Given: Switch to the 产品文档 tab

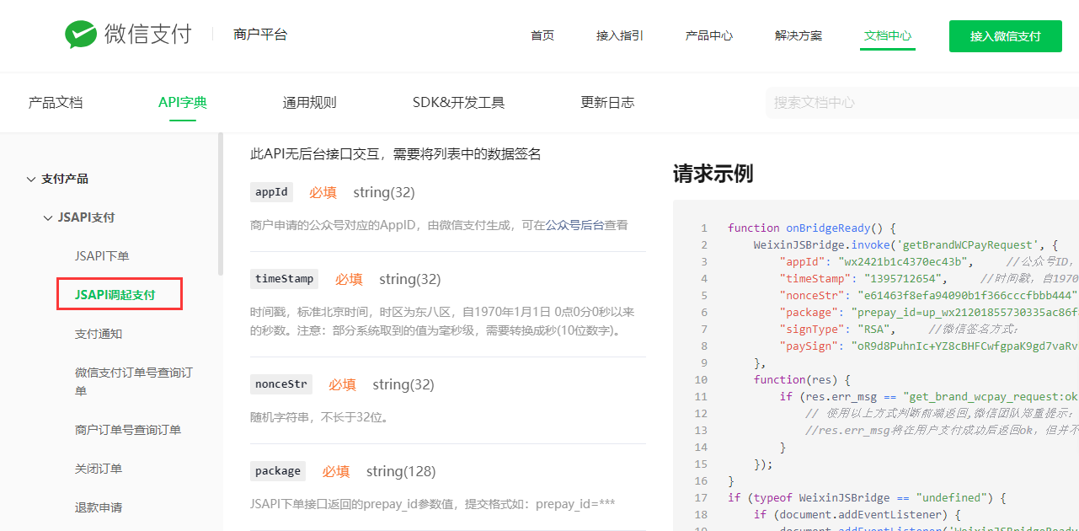Looking at the screenshot, I should click(x=56, y=103).
